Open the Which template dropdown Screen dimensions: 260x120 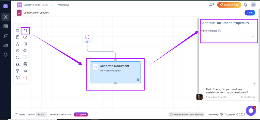point(229,37)
